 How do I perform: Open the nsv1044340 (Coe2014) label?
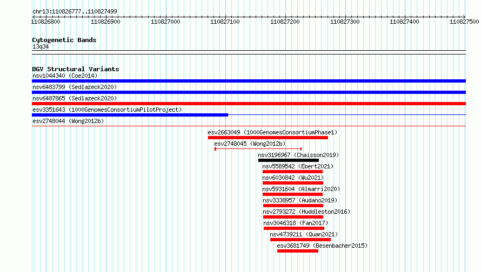65,76
